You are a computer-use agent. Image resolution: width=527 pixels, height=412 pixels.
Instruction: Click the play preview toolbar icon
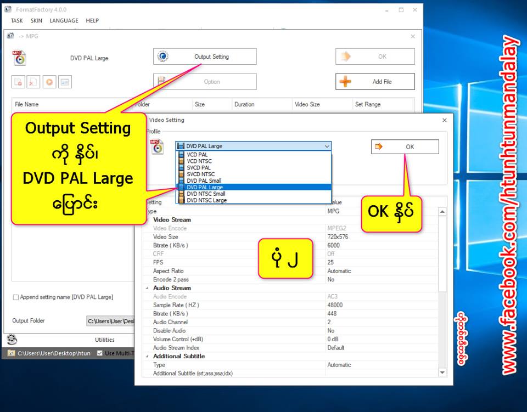pos(49,82)
